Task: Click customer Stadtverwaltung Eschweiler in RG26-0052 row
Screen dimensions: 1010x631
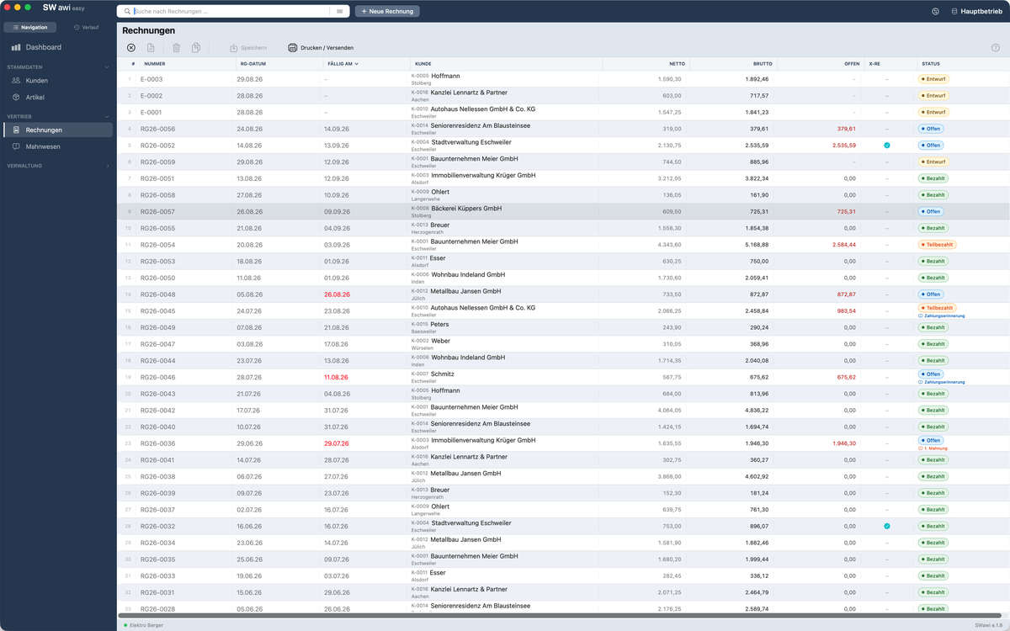Action: [x=471, y=142]
